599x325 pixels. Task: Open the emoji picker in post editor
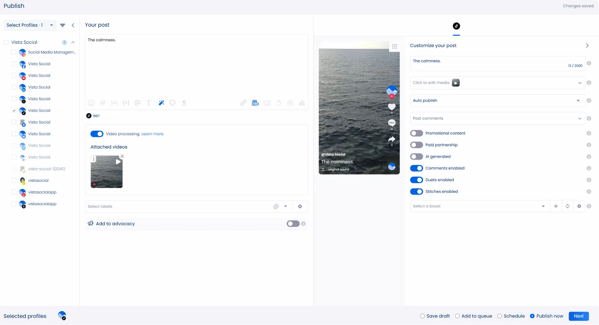click(x=91, y=103)
